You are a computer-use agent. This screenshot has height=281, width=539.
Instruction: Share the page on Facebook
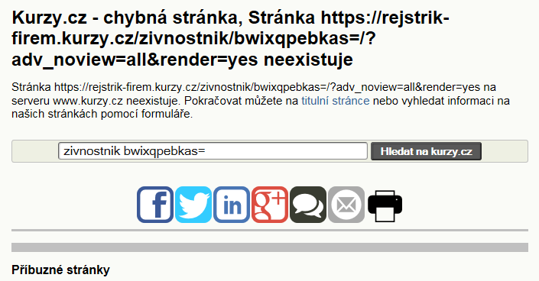tap(155, 205)
